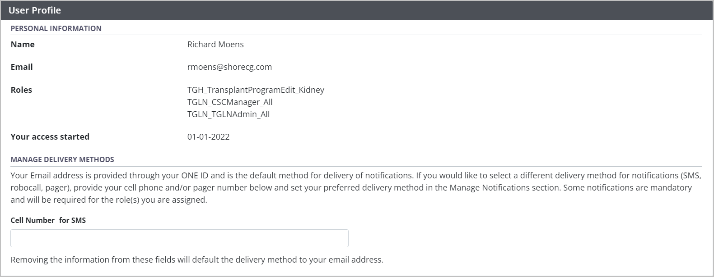Click the Cell Number for SMS input field

pyautogui.click(x=179, y=238)
